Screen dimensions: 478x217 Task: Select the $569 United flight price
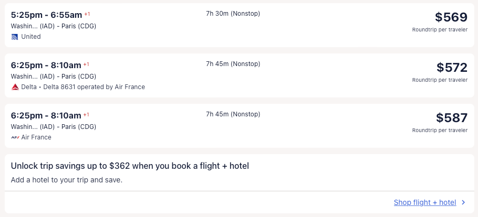451,17
